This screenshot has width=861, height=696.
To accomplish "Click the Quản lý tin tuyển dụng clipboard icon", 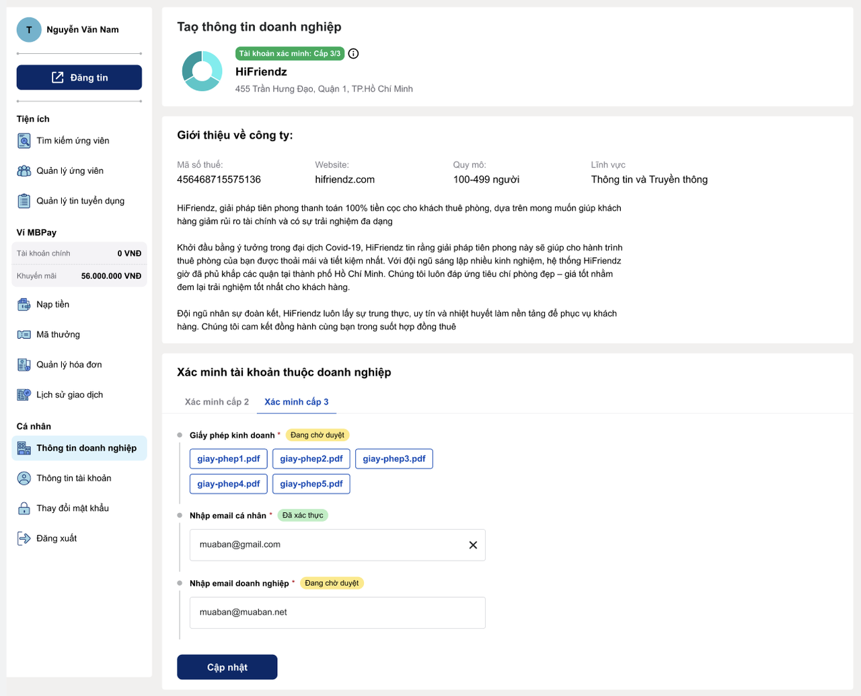I will 24,201.
